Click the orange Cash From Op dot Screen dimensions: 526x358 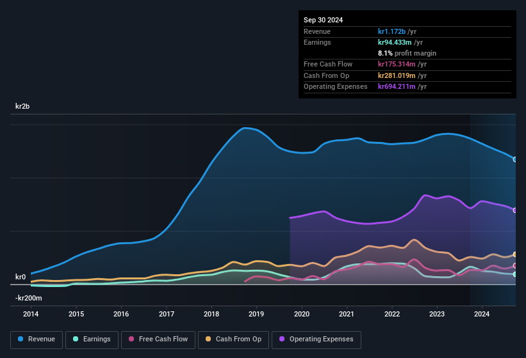point(208,339)
